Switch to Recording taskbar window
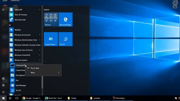This screenshot has height=101, width=180. pyautogui.click(x=122, y=98)
